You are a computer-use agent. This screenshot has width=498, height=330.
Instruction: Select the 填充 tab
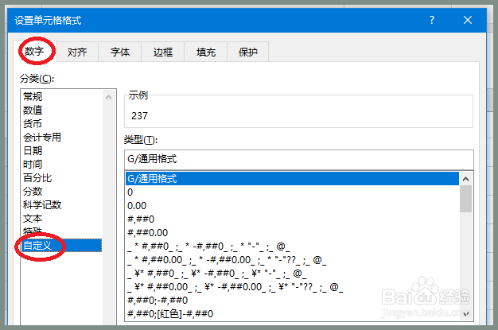206,52
